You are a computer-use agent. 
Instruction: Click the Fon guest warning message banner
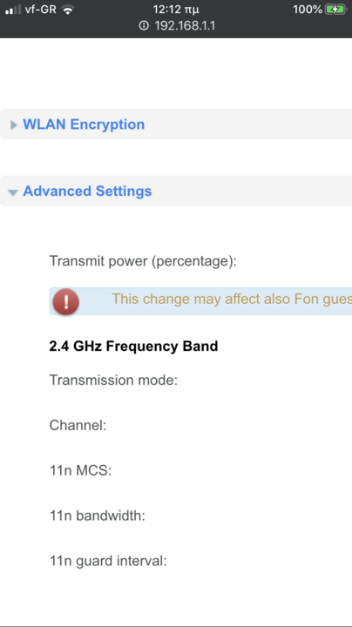200,301
